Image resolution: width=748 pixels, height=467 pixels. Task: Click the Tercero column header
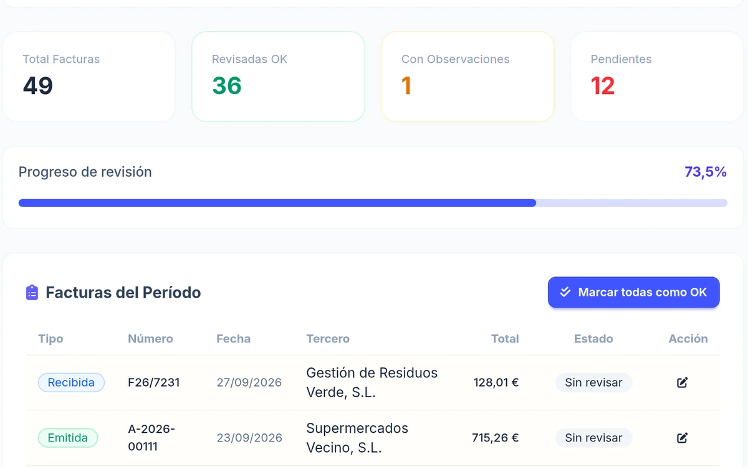pyautogui.click(x=328, y=339)
